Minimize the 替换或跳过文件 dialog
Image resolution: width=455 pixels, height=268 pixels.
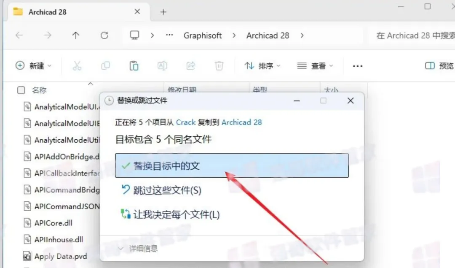tap(297, 100)
